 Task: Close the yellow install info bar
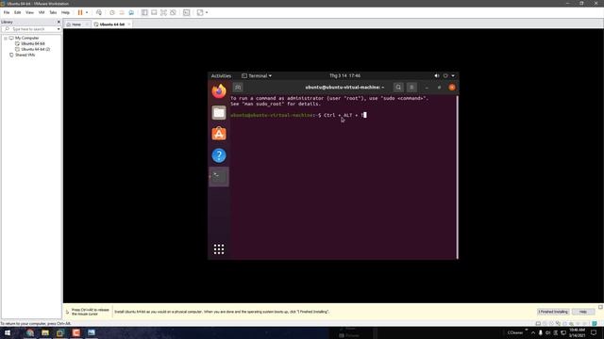pyautogui.click(x=600, y=307)
